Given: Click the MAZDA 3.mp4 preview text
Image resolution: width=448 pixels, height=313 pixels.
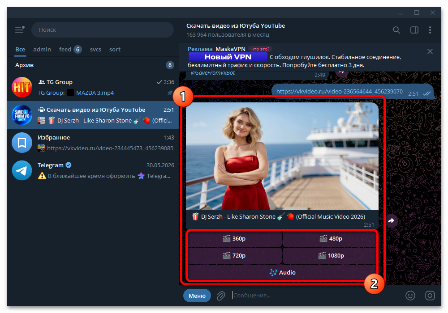Looking at the screenshot, I should point(95,93).
